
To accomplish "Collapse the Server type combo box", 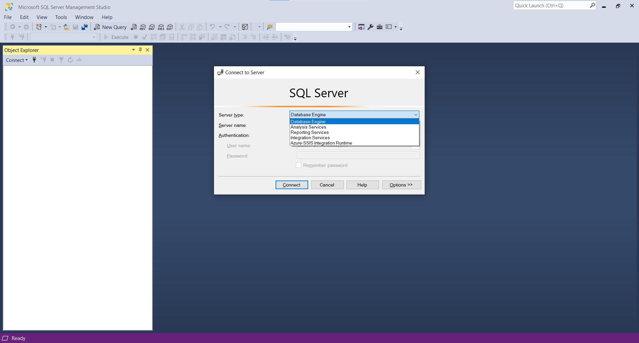I will pyautogui.click(x=416, y=115).
